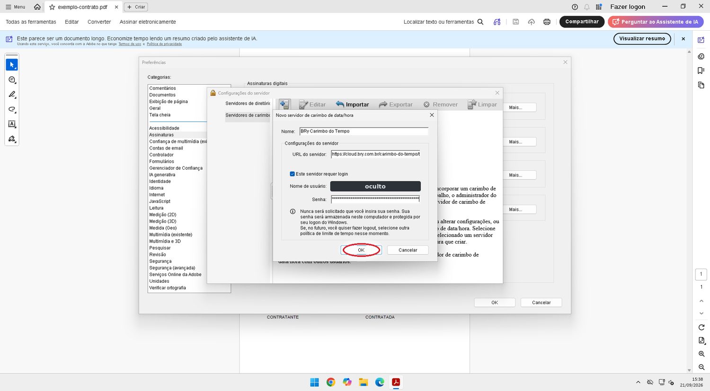Go to the Home icon
Image resolution: width=710 pixels, height=391 pixels.
[37, 7]
